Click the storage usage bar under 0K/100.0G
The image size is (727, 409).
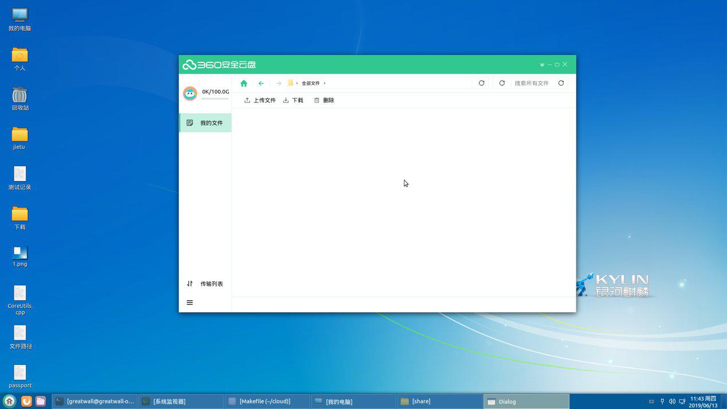tap(215, 99)
